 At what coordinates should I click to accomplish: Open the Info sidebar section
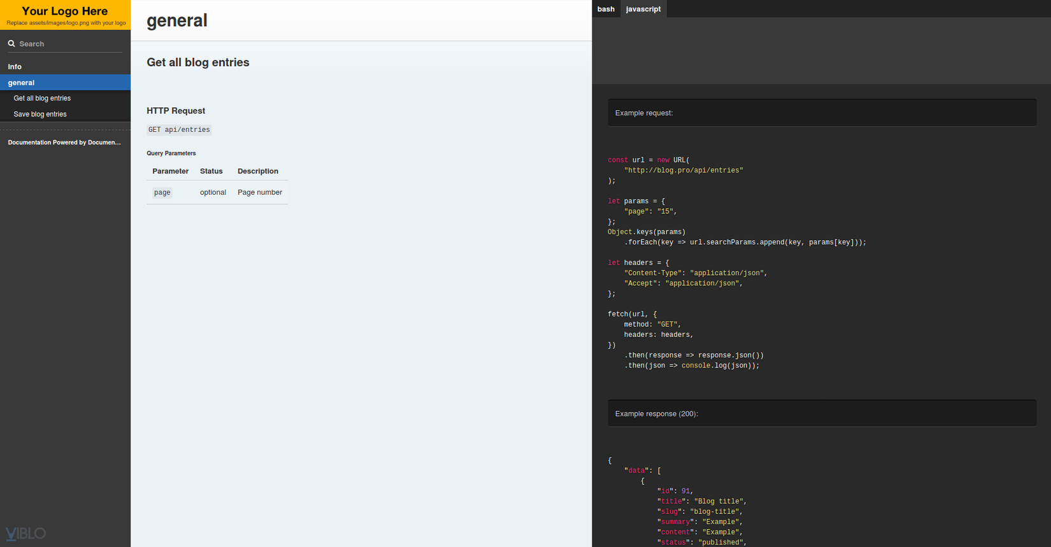pos(15,67)
